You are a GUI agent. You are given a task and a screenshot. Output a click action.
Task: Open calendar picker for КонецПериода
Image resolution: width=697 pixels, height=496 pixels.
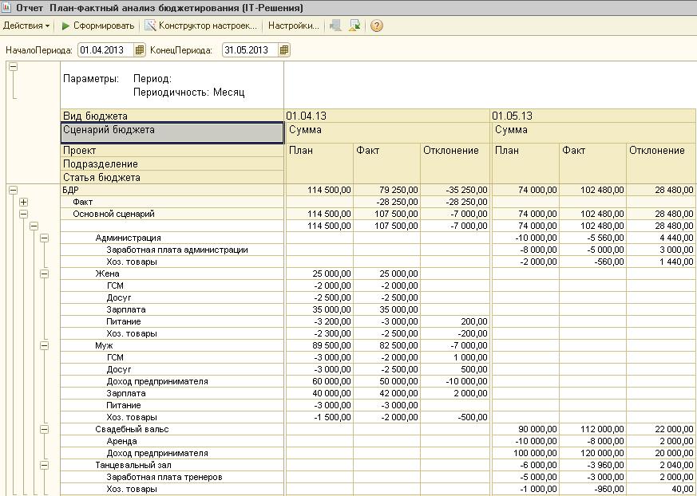tap(284, 50)
